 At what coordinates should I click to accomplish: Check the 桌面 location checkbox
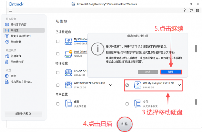[58, 104]
